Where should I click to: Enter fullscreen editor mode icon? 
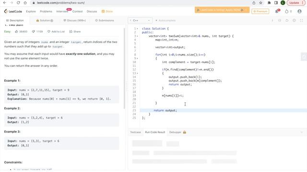pyautogui.click(x=301, y=20)
